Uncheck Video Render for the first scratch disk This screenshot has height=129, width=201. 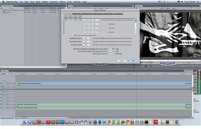point(75,20)
